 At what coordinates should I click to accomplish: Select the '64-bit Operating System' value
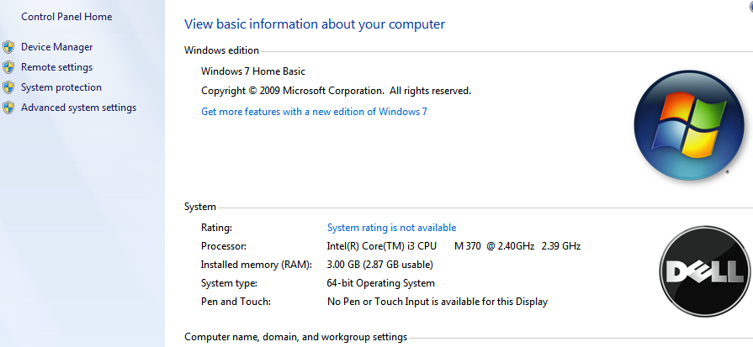[381, 283]
